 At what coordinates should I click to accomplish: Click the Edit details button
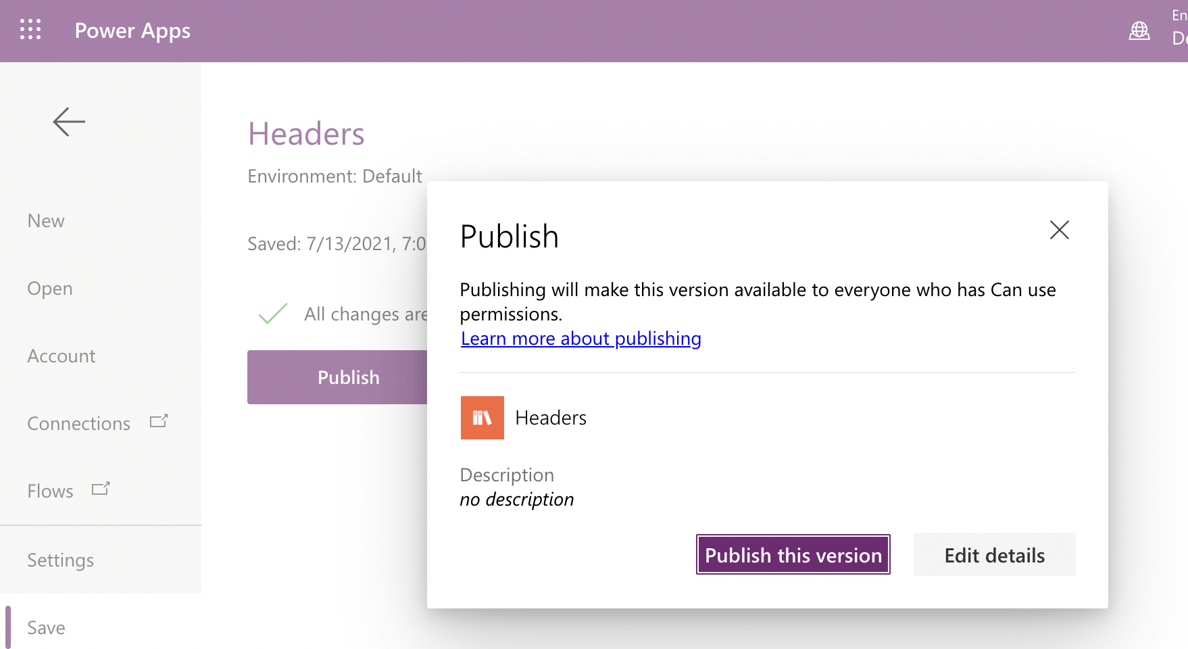pos(995,554)
